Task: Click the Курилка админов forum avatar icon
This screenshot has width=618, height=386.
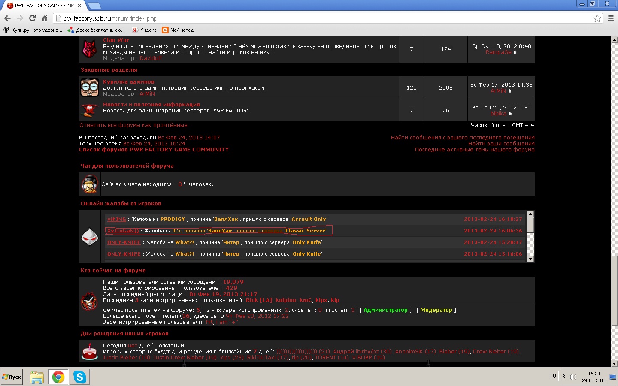Action: point(90,87)
